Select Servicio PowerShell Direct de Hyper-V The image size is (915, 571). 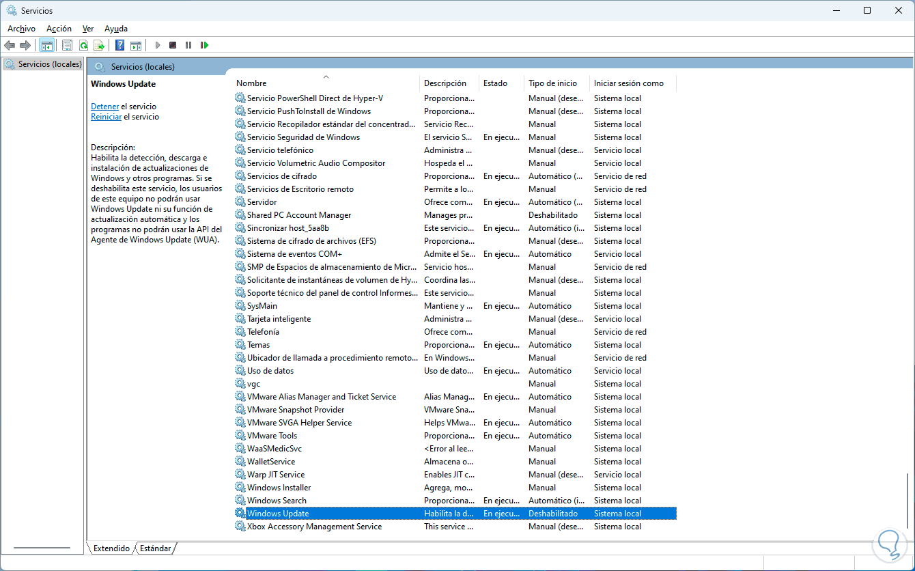click(x=315, y=98)
